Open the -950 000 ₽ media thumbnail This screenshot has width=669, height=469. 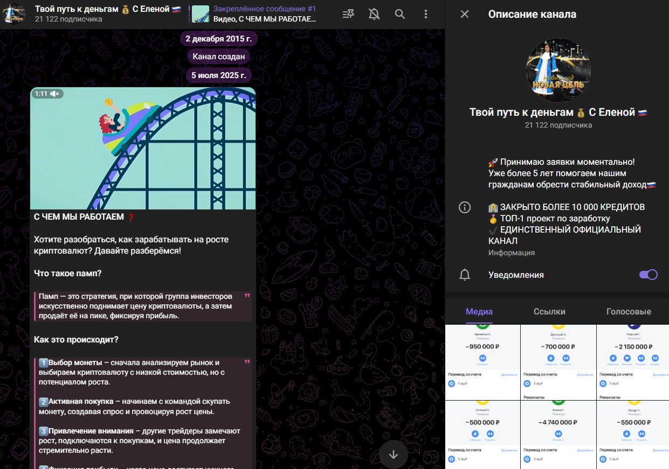point(483,362)
